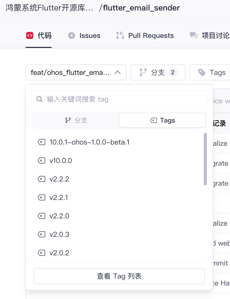Click the 项目讨论 chat bubble icon
The image size is (230, 299).
(x=194, y=35)
